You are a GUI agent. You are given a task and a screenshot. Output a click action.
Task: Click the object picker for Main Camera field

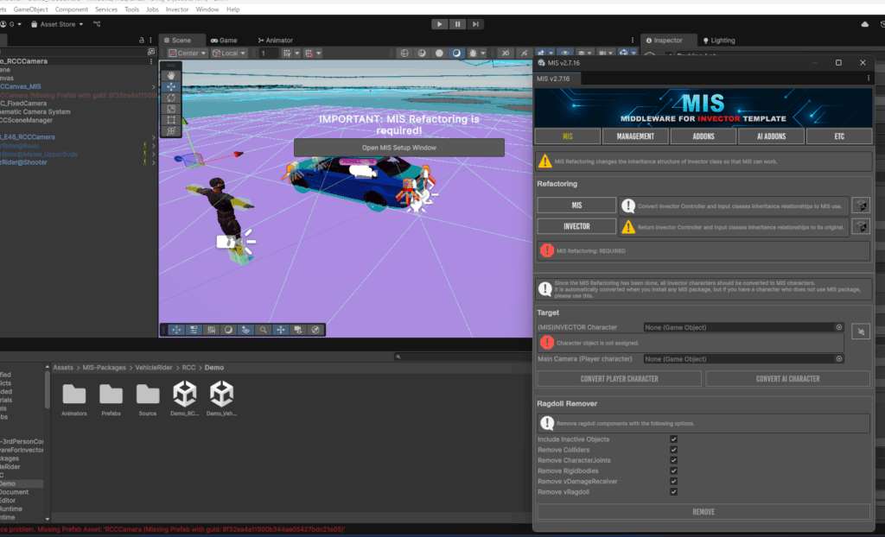[838, 358]
